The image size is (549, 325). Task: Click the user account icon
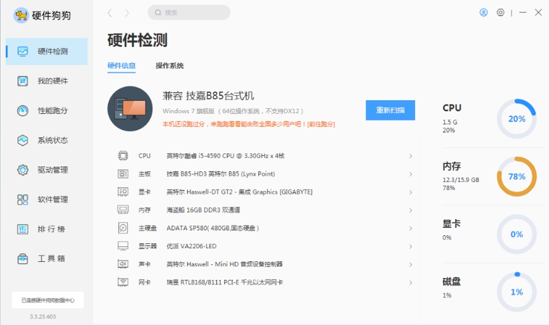point(484,13)
